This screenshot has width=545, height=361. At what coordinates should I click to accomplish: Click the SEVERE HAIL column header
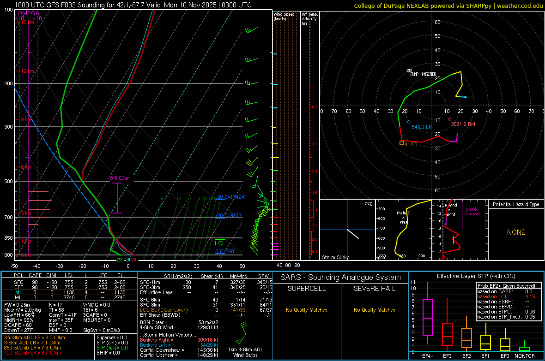click(x=374, y=289)
